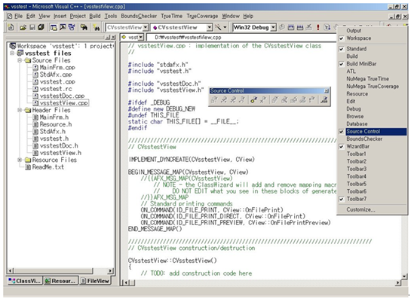411x302 pixels.
Task: Toggle the Output window toolbar icon
Action: [63, 27]
